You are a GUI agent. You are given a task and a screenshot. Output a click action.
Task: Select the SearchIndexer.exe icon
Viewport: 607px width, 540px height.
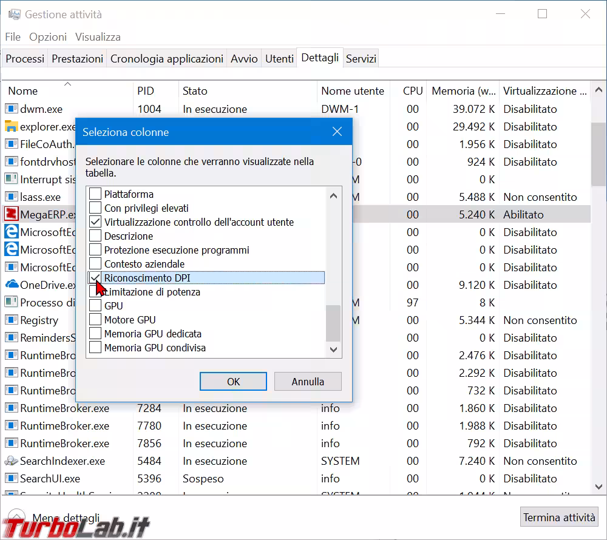[11, 461]
